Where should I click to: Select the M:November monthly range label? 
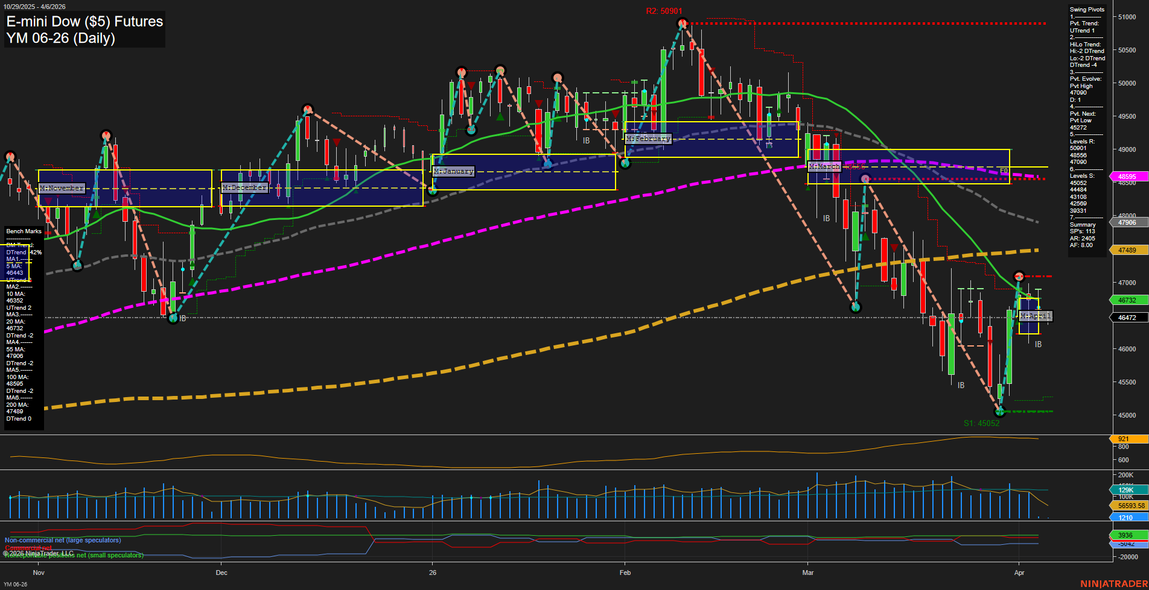62,188
